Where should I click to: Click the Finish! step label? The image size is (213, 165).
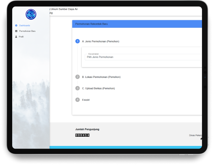pos(86,100)
